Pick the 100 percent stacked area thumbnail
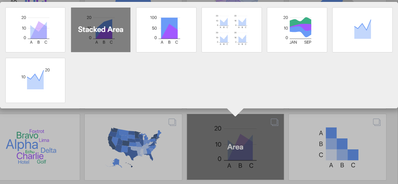398x184 pixels. (x=166, y=30)
